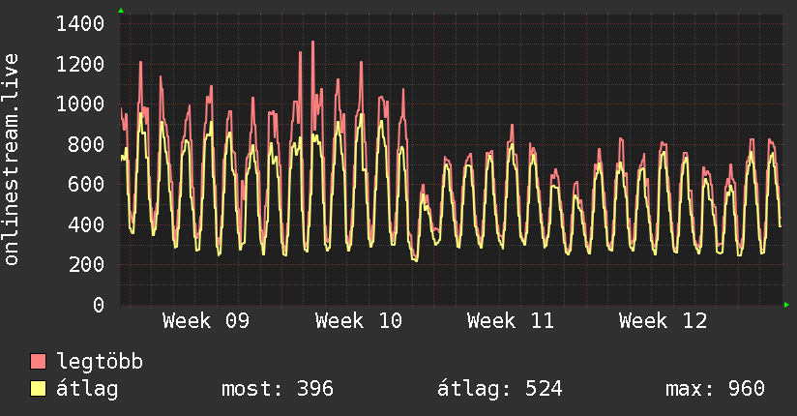
Task: Click the 1000 y-axis tick label
Action: 80,104
